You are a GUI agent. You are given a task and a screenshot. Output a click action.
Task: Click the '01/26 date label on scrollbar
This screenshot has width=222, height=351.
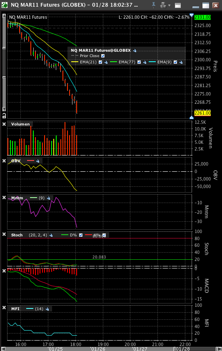tap(98, 349)
